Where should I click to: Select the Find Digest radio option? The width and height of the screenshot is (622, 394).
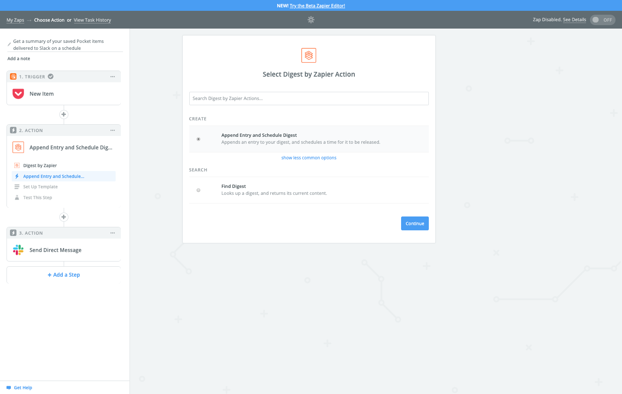[198, 190]
